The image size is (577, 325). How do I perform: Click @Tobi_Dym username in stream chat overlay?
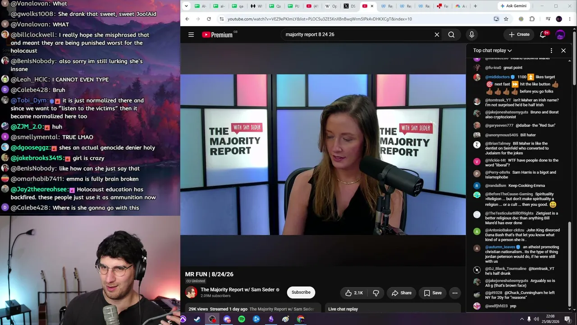(x=29, y=101)
